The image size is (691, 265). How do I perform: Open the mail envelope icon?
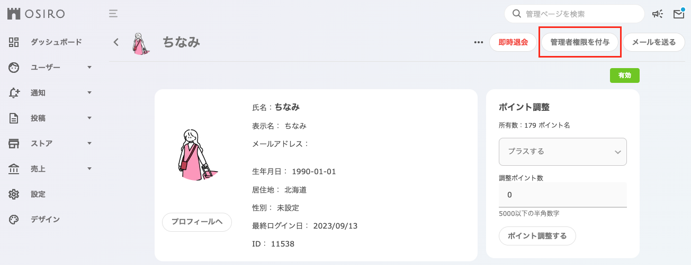coord(679,14)
